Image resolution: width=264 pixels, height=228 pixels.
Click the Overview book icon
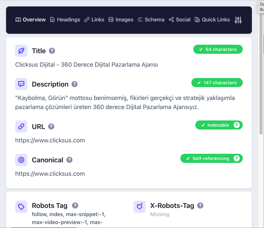pyautogui.click(x=18, y=20)
